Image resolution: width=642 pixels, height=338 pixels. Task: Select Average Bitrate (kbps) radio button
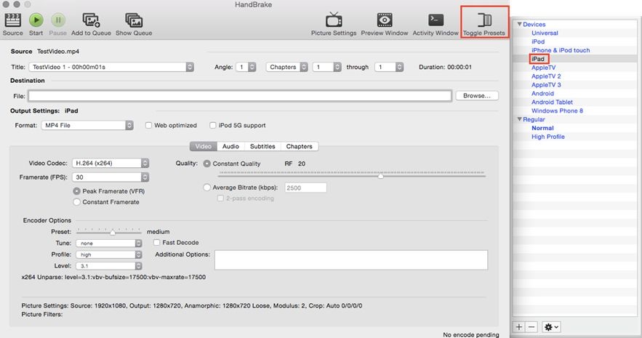pos(206,188)
